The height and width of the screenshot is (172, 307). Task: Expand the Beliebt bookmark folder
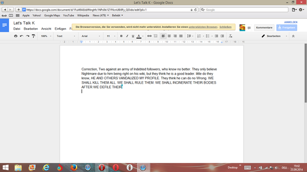118,15
